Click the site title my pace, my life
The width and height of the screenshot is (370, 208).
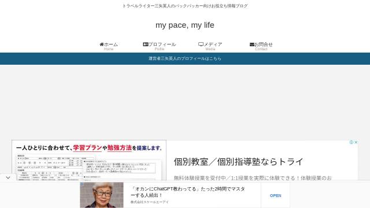tap(185, 25)
